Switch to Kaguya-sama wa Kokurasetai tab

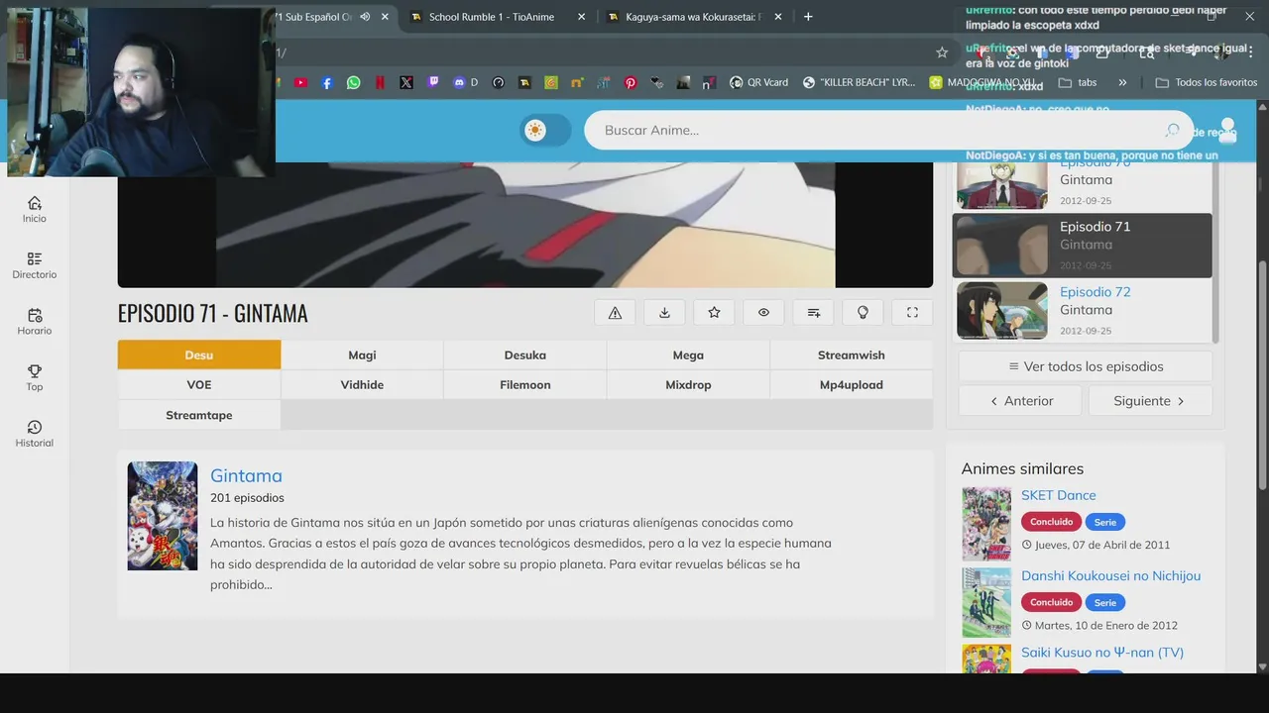(x=694, y=17)
